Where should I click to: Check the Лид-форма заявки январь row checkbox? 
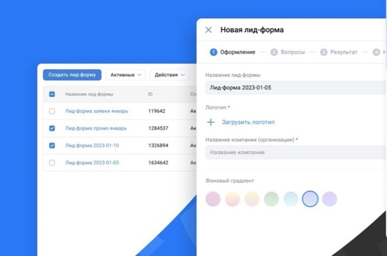pyautogui.click(x=52, y=111)
